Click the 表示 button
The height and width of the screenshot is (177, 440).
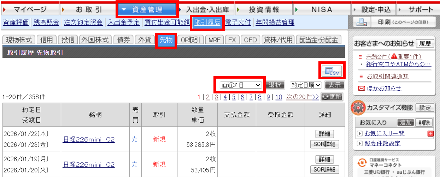pos(334,85)
